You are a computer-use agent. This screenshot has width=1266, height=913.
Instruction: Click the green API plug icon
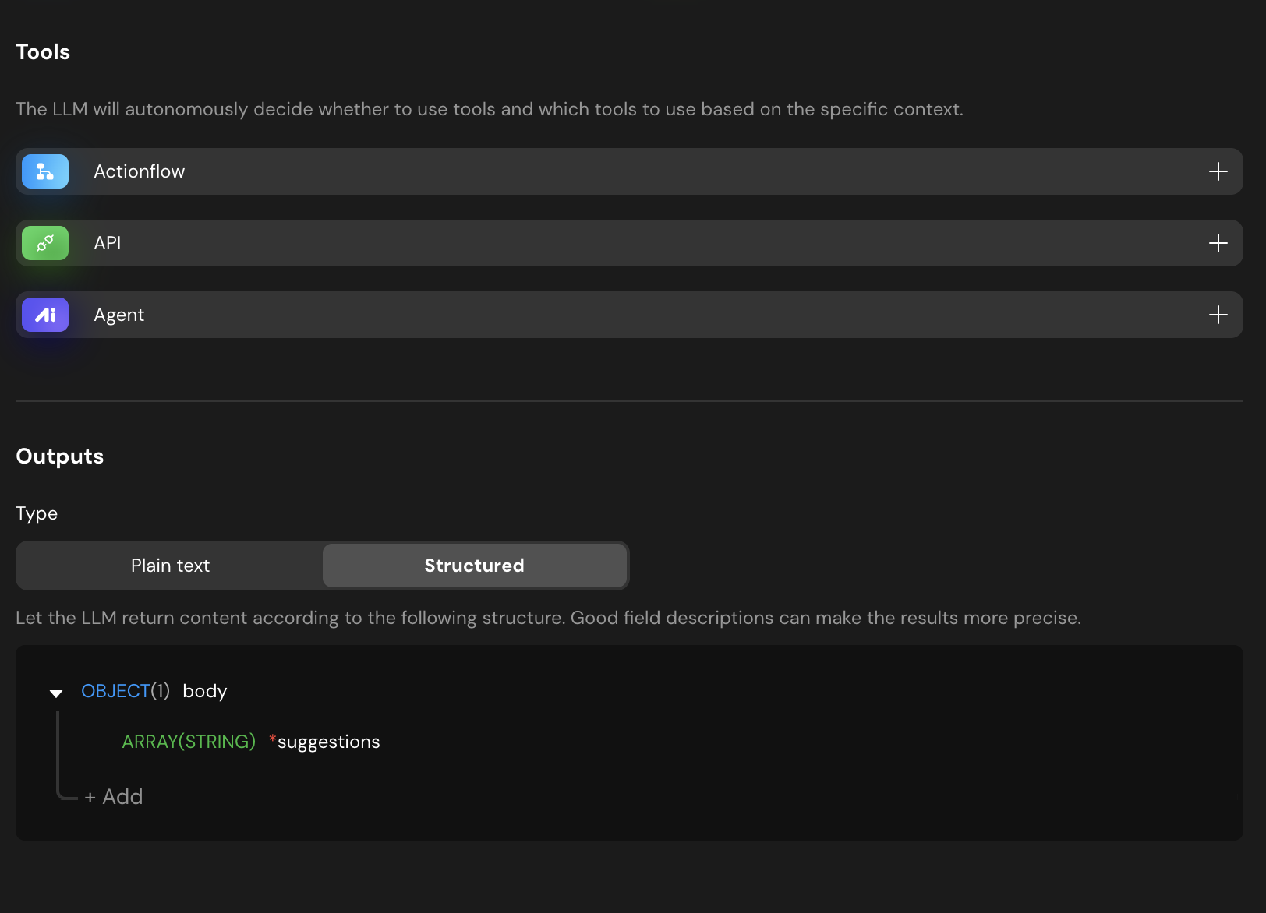tap(45, 243)
